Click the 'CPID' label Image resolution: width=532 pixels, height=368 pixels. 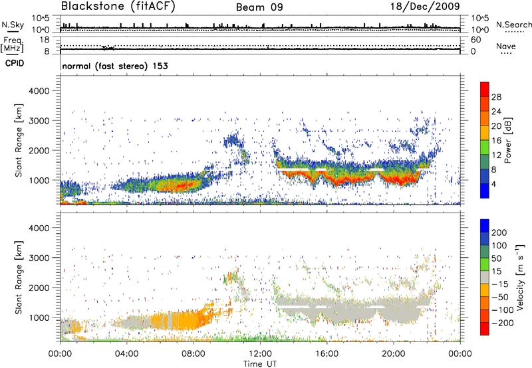15,63
